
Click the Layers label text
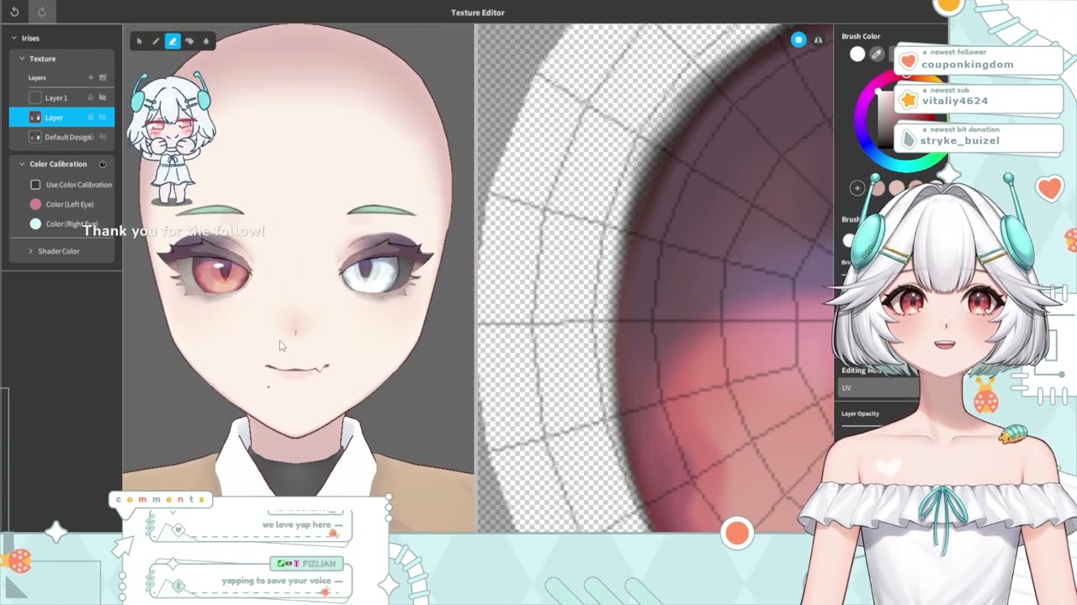click(37, 77)
